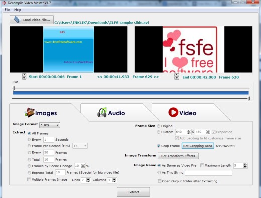Click previous frame << arrows
Image resolution: width=261 pixels, height=198 pixels.
(x=100, y=77)
